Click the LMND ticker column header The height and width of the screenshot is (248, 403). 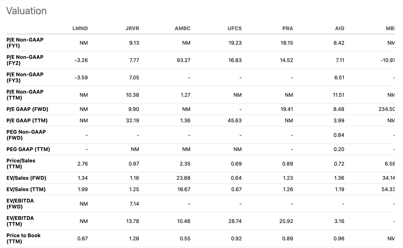80,28
